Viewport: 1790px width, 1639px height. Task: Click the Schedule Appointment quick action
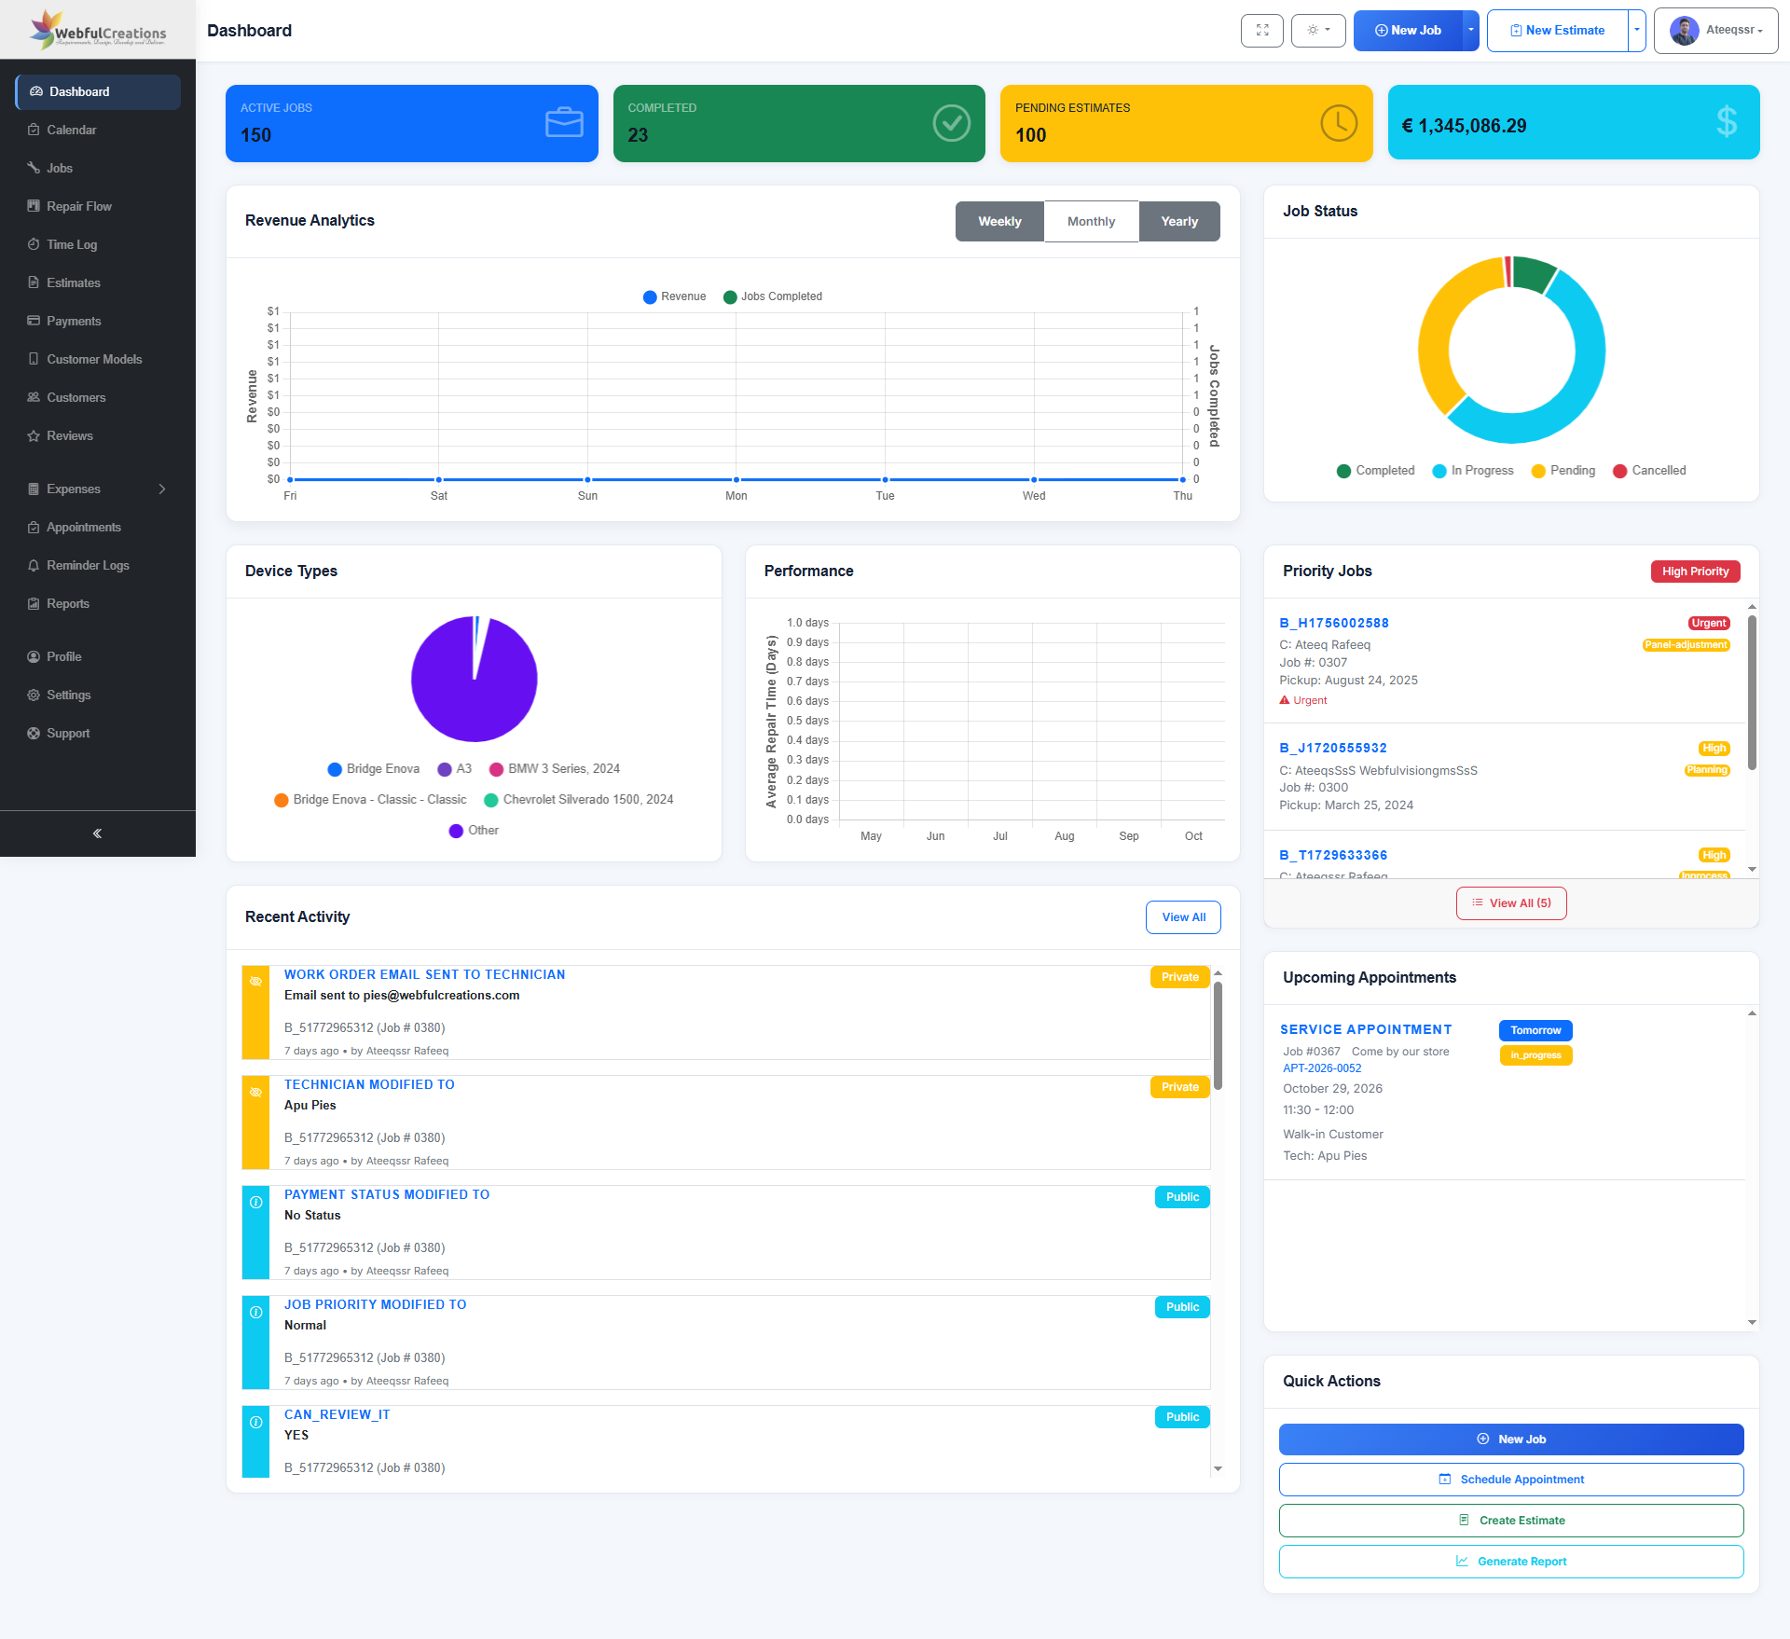[x=1511, y=1480]
